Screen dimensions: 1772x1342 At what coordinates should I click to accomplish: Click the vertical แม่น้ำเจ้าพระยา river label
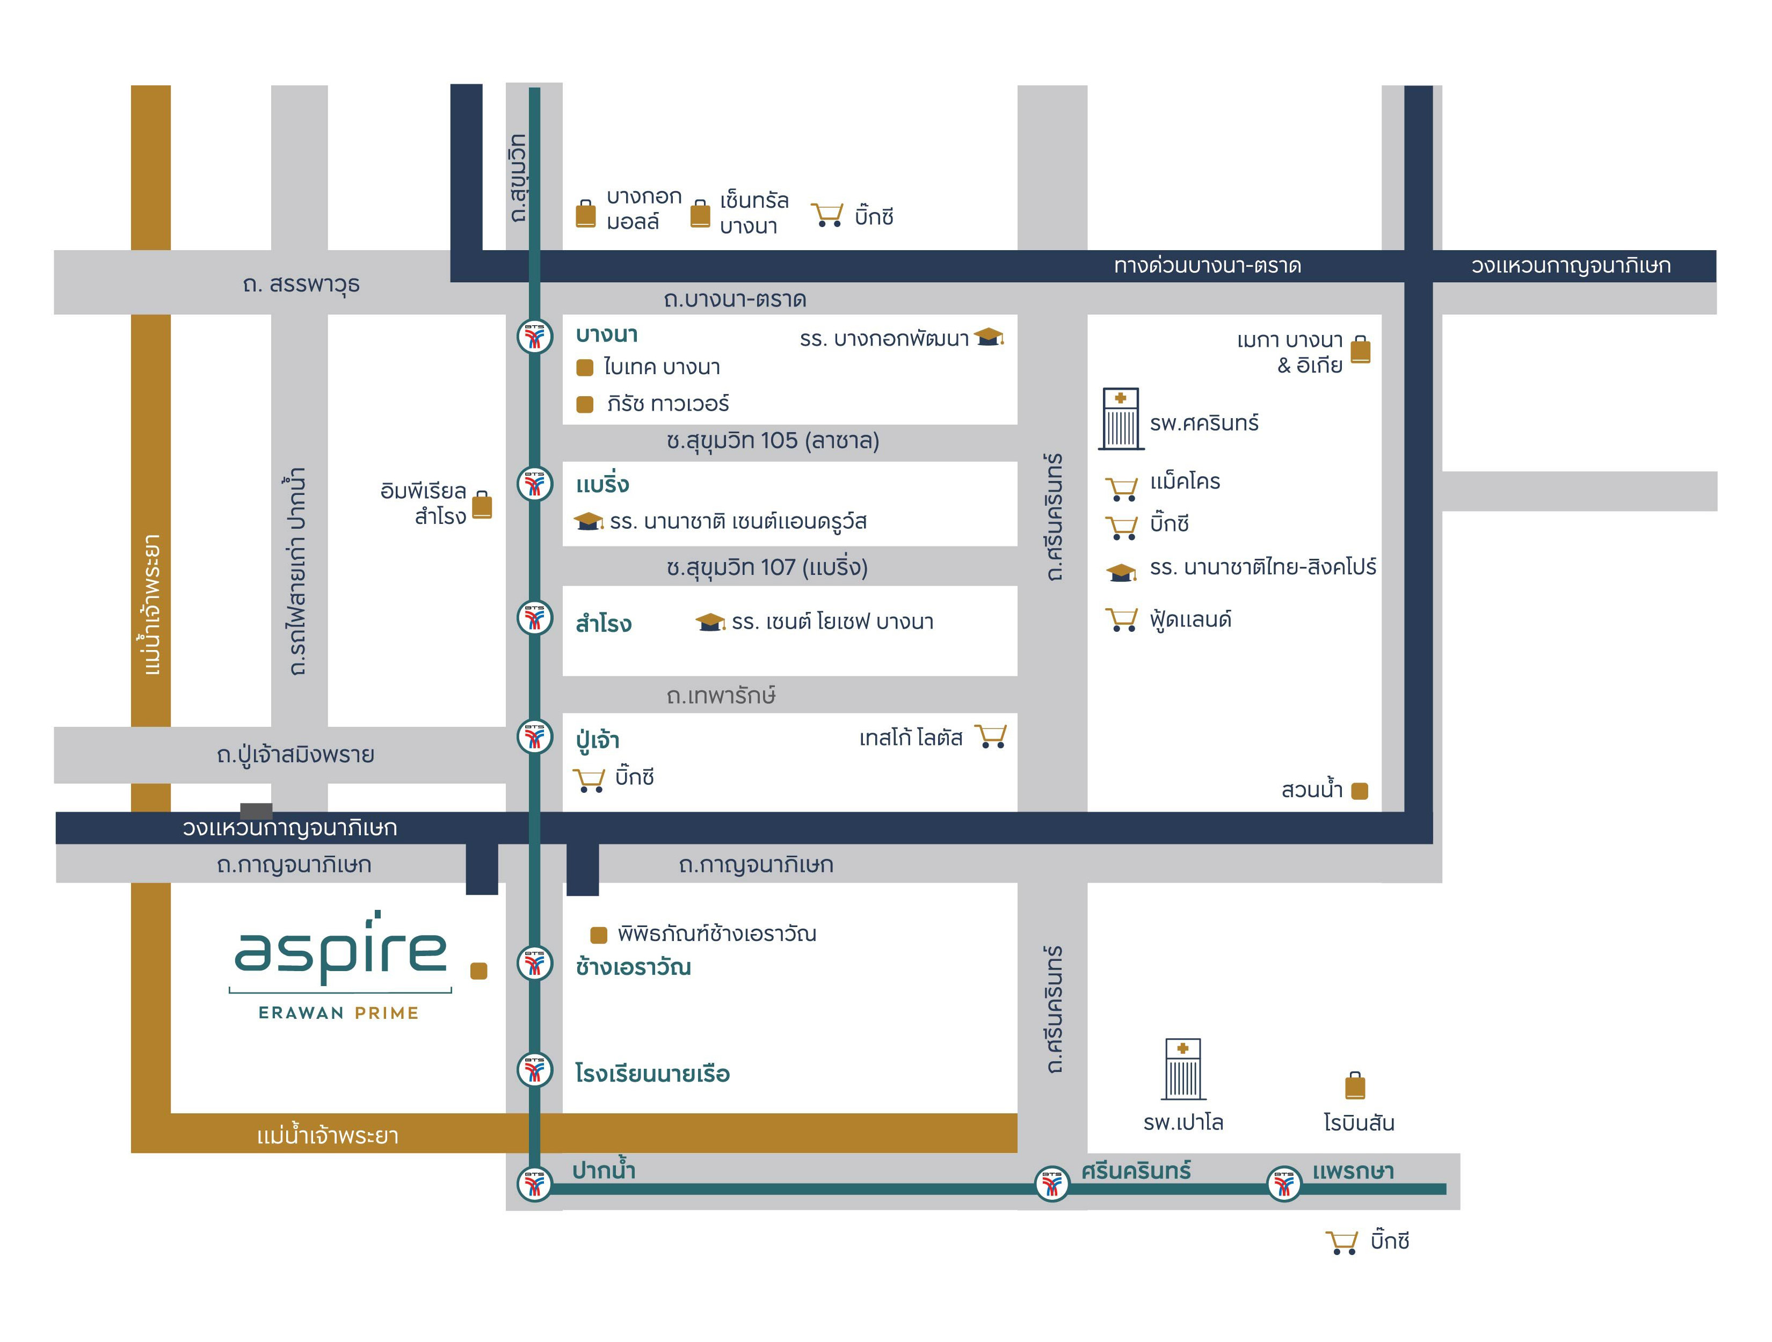150,606
